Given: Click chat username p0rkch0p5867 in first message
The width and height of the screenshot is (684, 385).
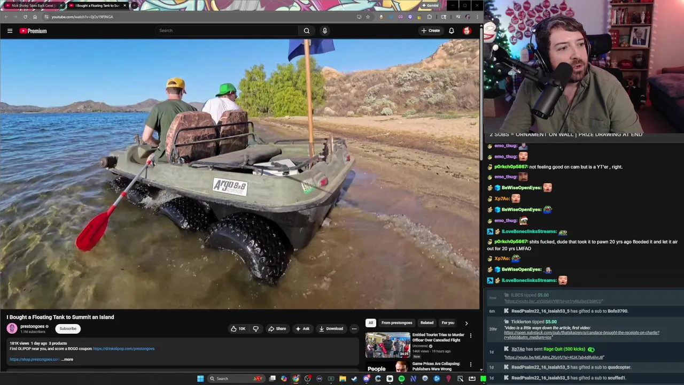Looking at the screenshot, I should [x=511, y=167].
